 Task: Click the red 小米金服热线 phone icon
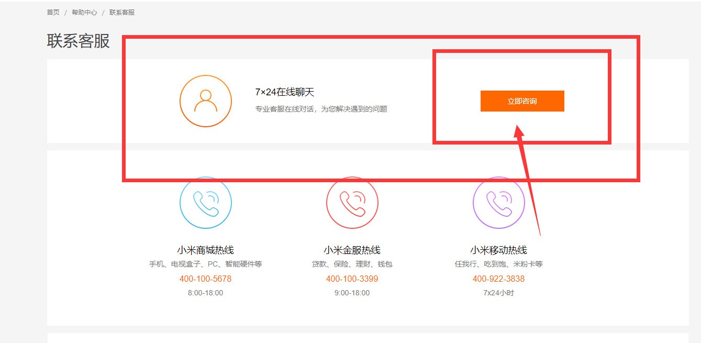click(352, 203)
